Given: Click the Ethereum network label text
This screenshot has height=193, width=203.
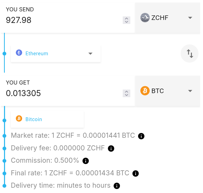Looking at the screenshot, I should pos(37,53).
